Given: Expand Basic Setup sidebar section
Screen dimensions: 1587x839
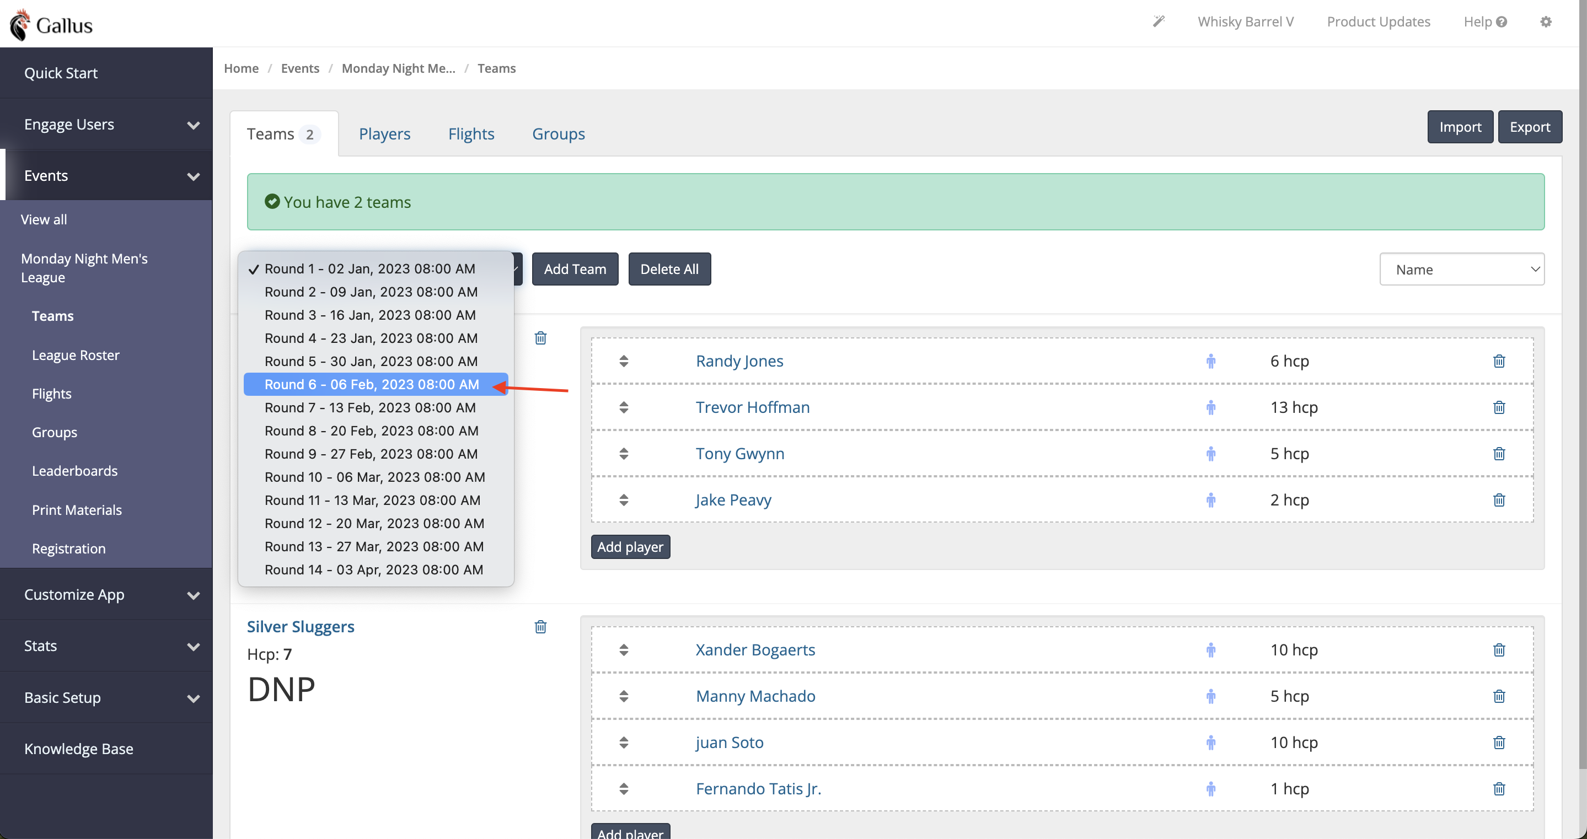Looking at the screenshot, I should click(x=106, y=697).
